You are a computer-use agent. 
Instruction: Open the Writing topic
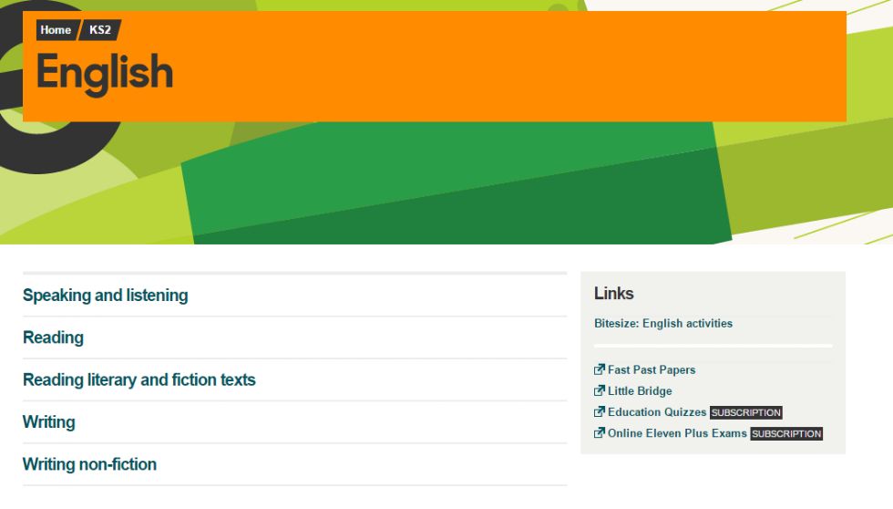point(49,421)
